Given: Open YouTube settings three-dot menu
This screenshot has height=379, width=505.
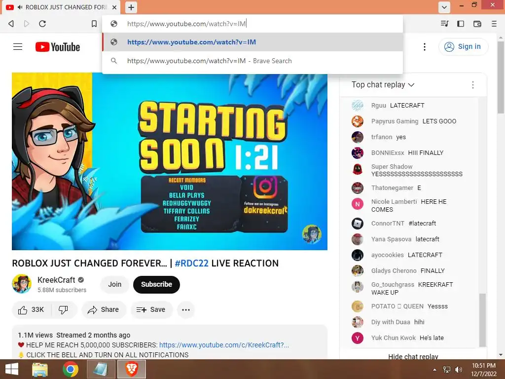Looking at the screenshot, I should pos(425,47).
